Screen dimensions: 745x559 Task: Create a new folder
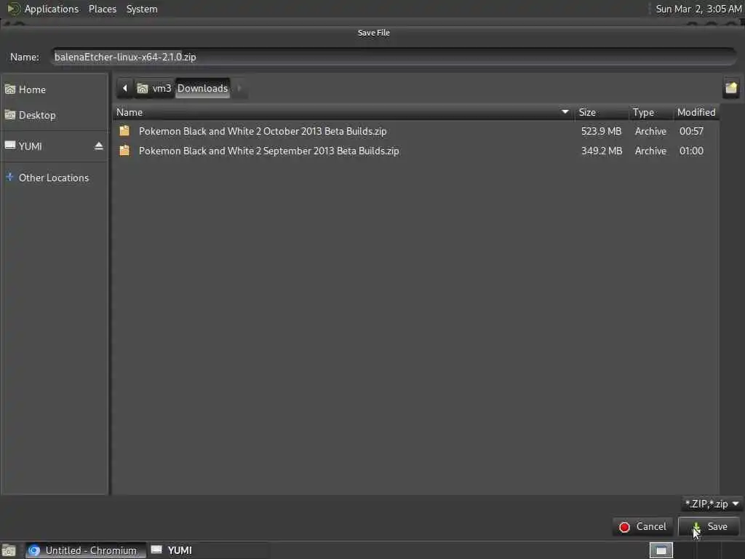pos(731,88)
